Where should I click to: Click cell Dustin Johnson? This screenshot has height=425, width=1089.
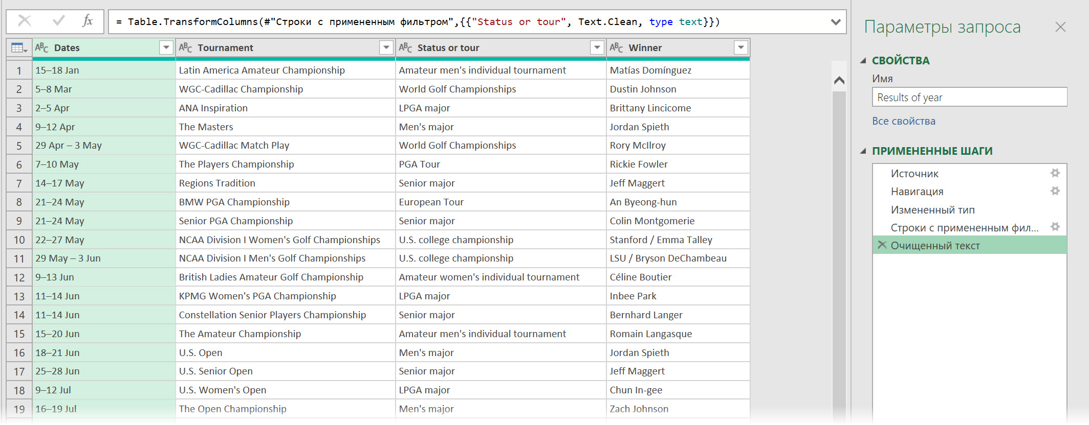[x=678, y=89]
